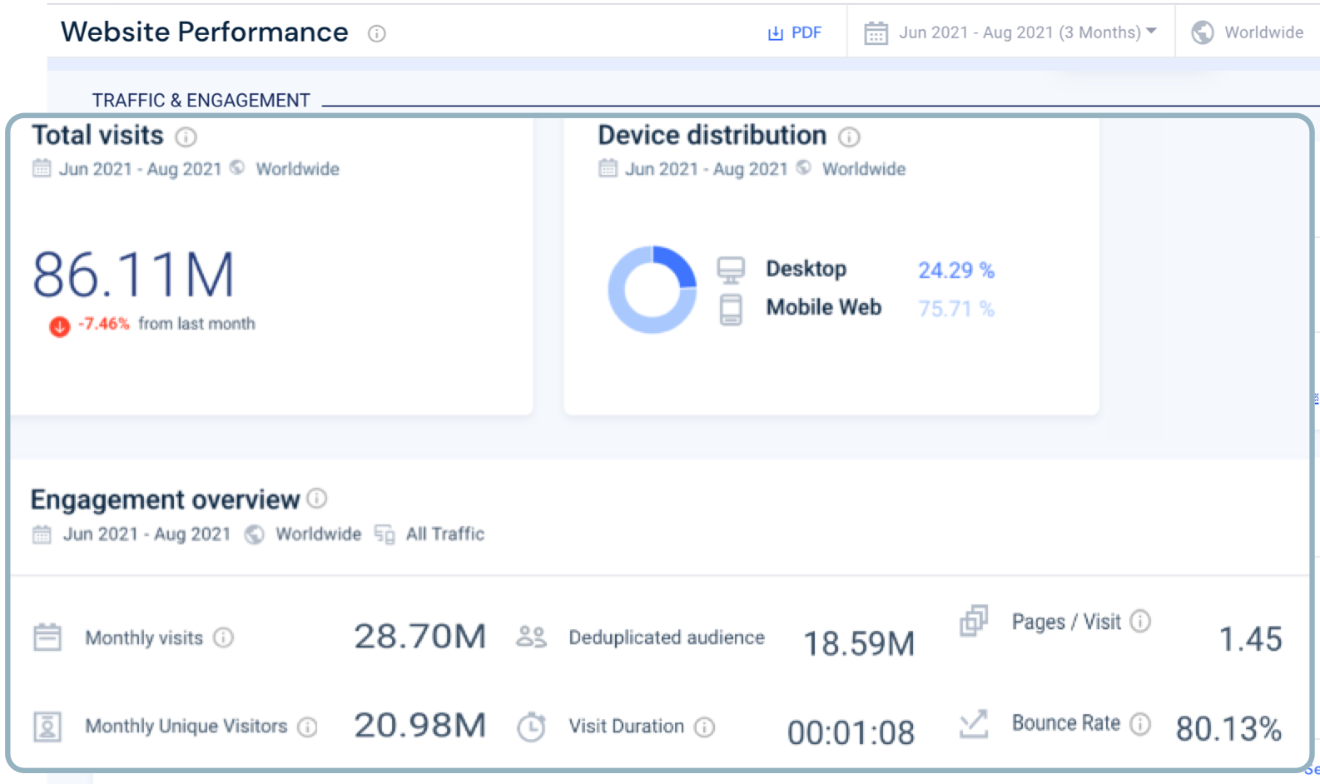Click the Deduplicated audience label

pos(667,638)
